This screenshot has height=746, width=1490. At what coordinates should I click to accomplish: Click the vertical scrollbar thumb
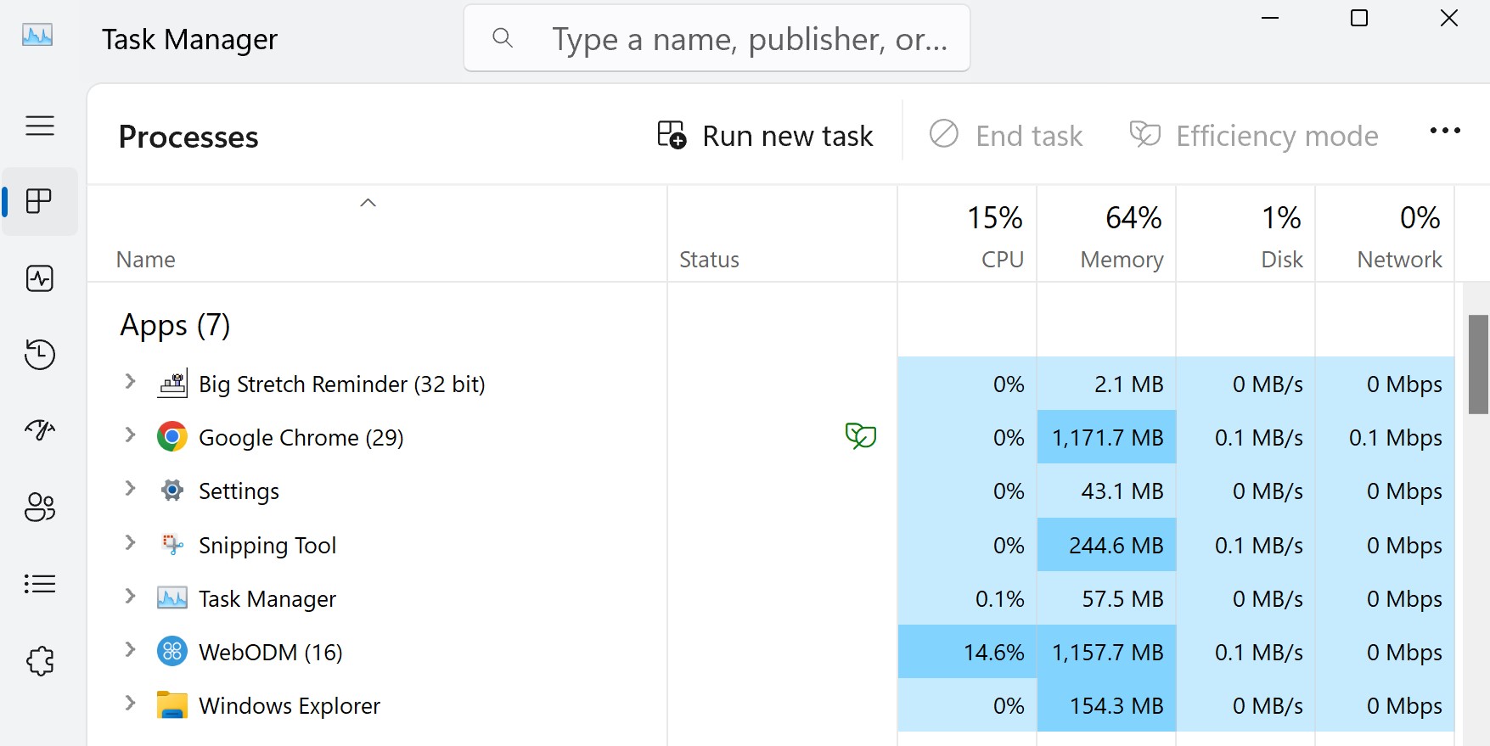(x=1478, y=363)
